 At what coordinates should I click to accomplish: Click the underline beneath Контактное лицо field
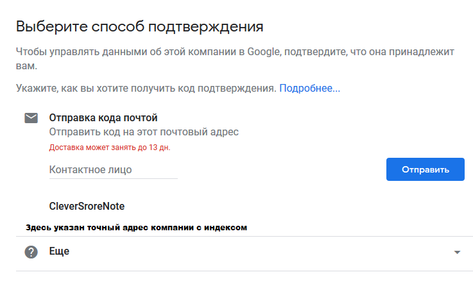click(x=113, y=179)
